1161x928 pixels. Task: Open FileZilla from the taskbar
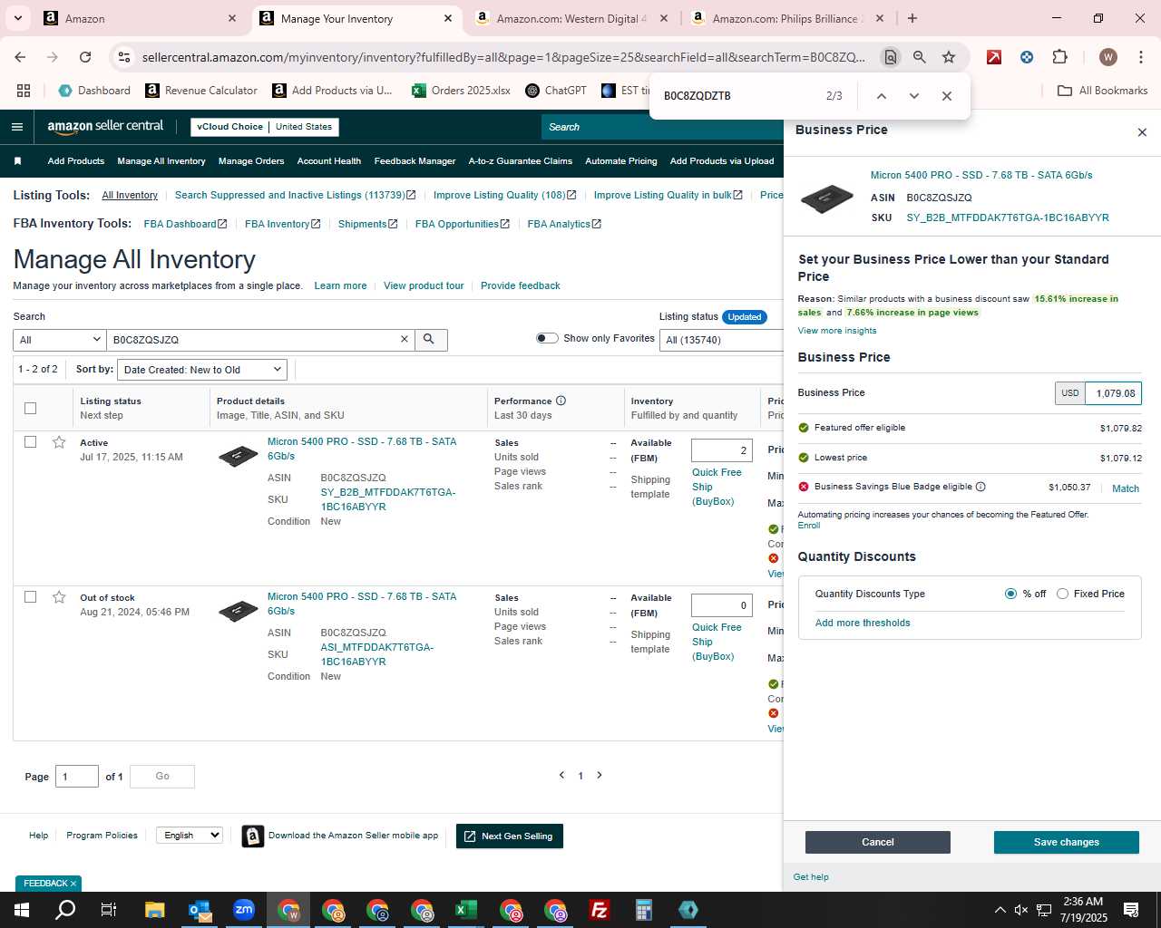click(600, 910)
